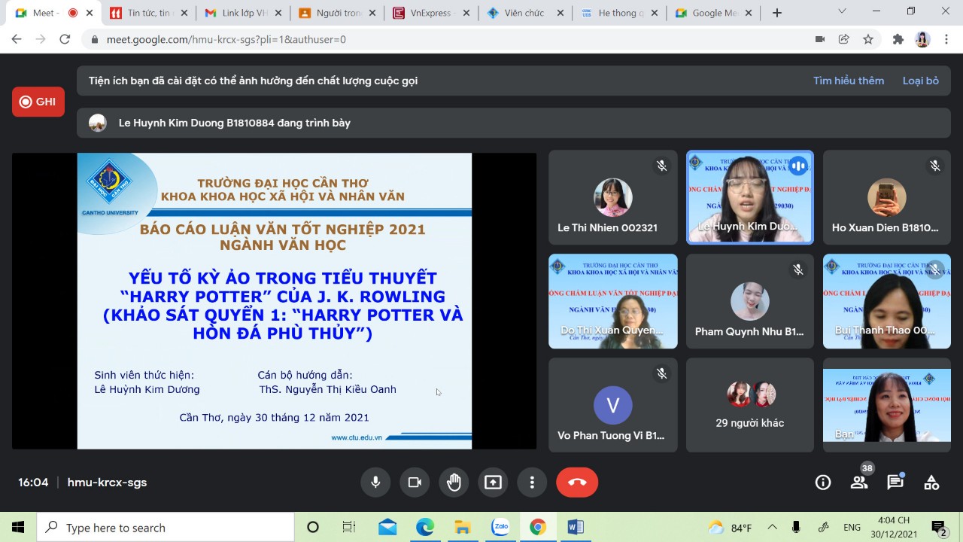Bookmark this page with the star icon

point(868,39)
